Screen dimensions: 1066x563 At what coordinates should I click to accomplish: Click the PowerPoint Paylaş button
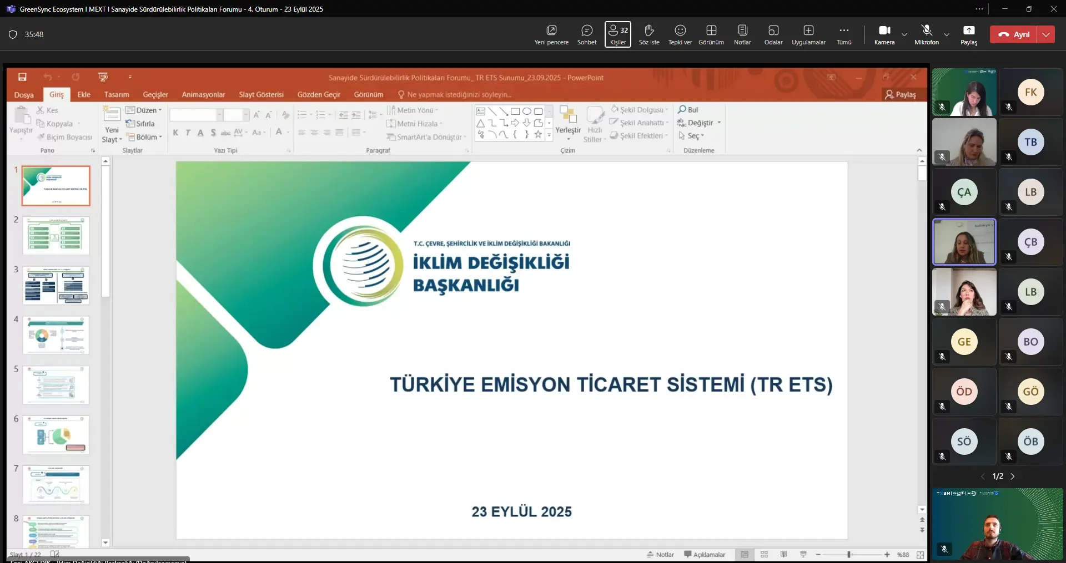(x=901, y=95)
